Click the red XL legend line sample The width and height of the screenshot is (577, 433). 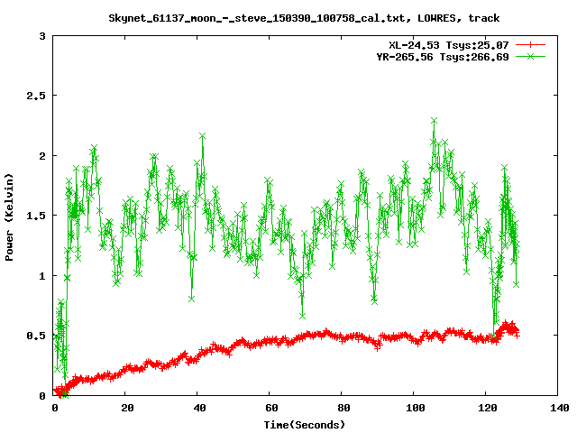[531, 44]
